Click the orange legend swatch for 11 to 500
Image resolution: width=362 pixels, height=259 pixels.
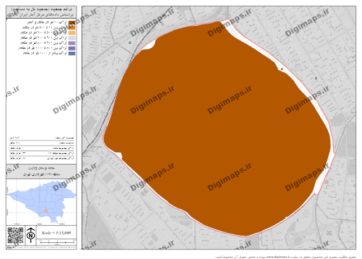[72, 28]
